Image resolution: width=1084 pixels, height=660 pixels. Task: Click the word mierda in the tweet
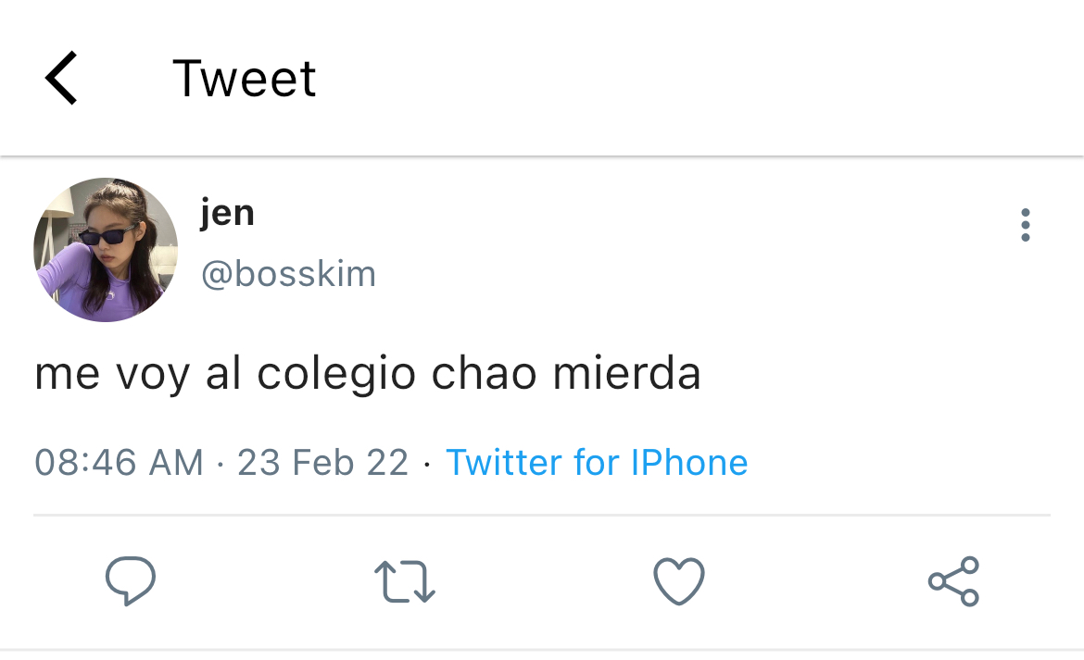626,373
